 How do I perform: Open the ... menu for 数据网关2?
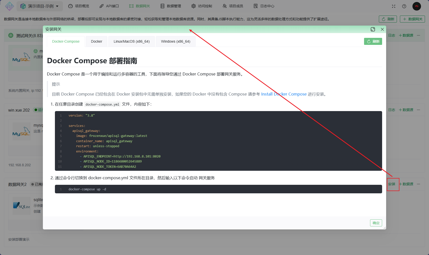click(418, 184)
